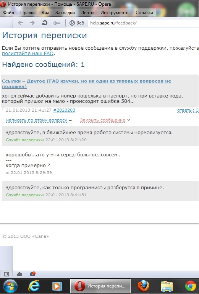
Task: Open the Opera Turbo status icon
Action: click(x=32, y=274)
